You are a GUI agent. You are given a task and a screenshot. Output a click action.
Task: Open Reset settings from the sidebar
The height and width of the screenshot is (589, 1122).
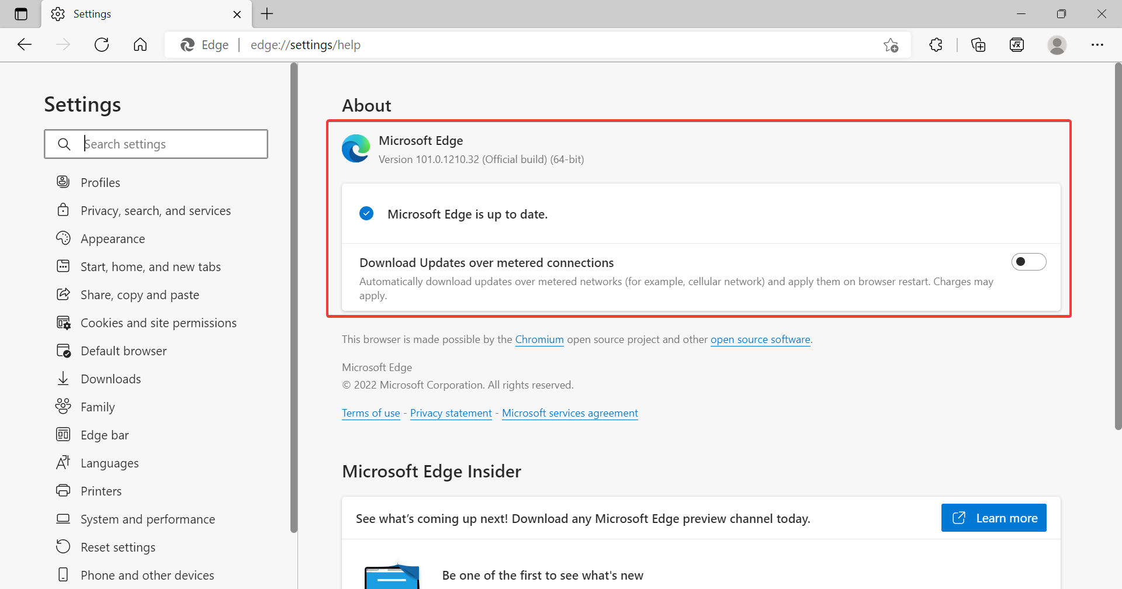(117, 546)
